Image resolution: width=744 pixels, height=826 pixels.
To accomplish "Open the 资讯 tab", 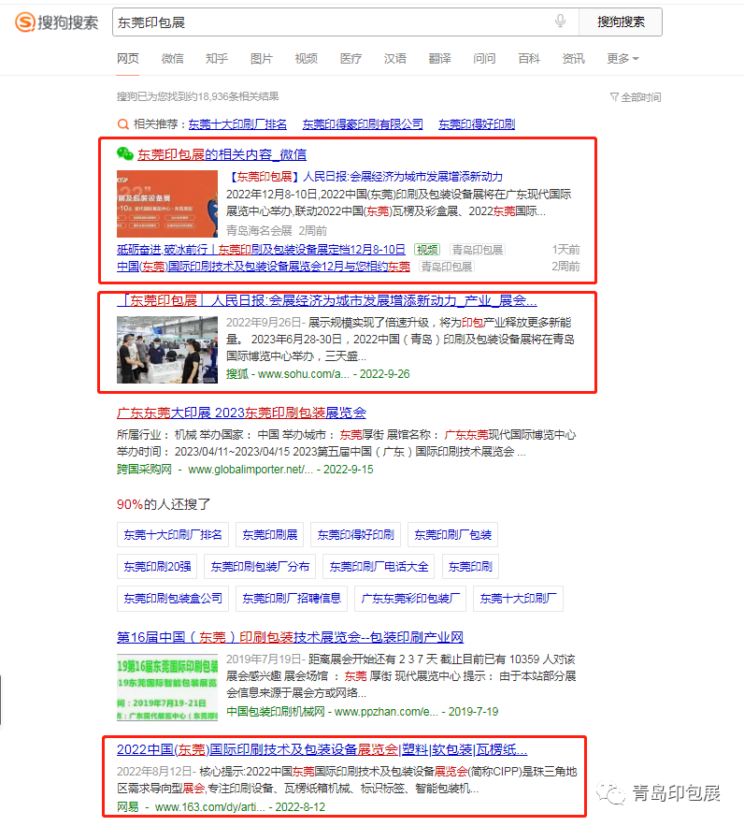I will (574, 59).
